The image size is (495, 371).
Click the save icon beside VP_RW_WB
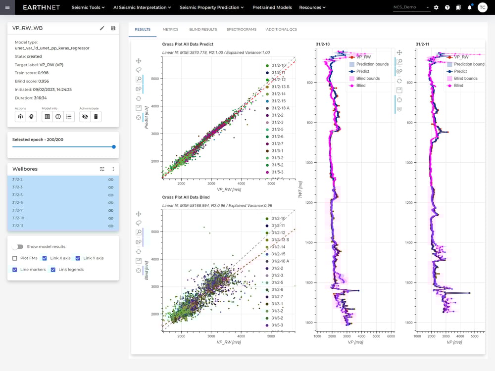pyautogui.click(x=113, y=28)
